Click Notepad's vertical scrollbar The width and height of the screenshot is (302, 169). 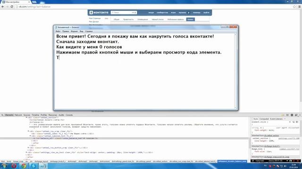[235, 71]
